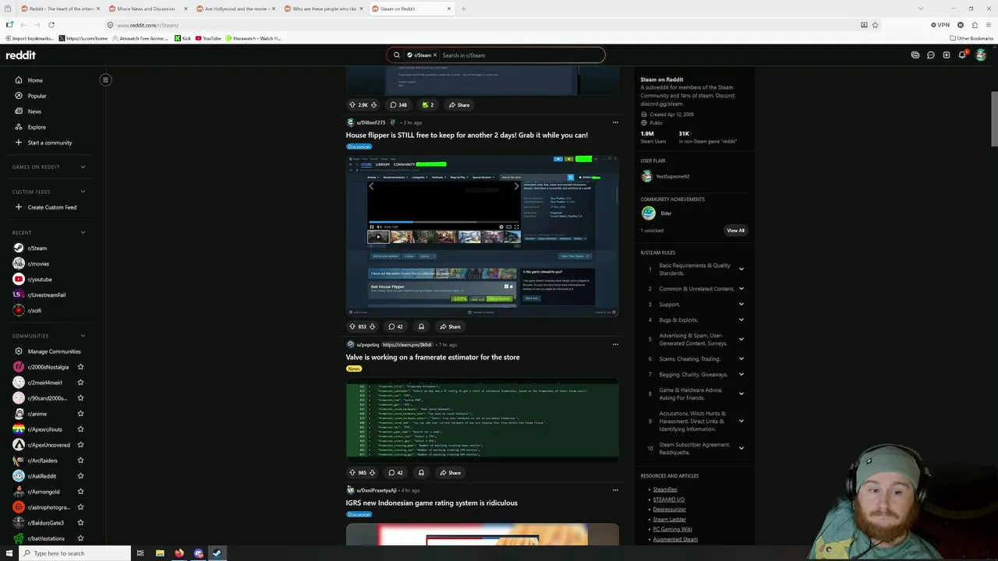
Task: Expand rule 2 Common & Unrelated Content
Action: coord(741,288)
